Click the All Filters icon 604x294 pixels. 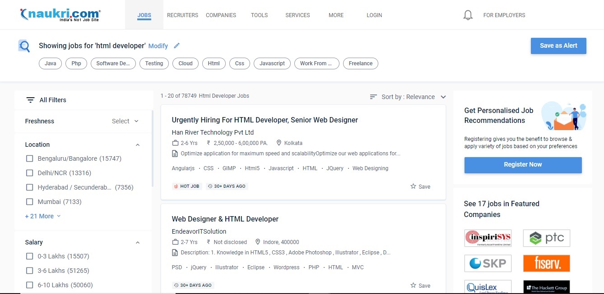click(x=30, y=100)
